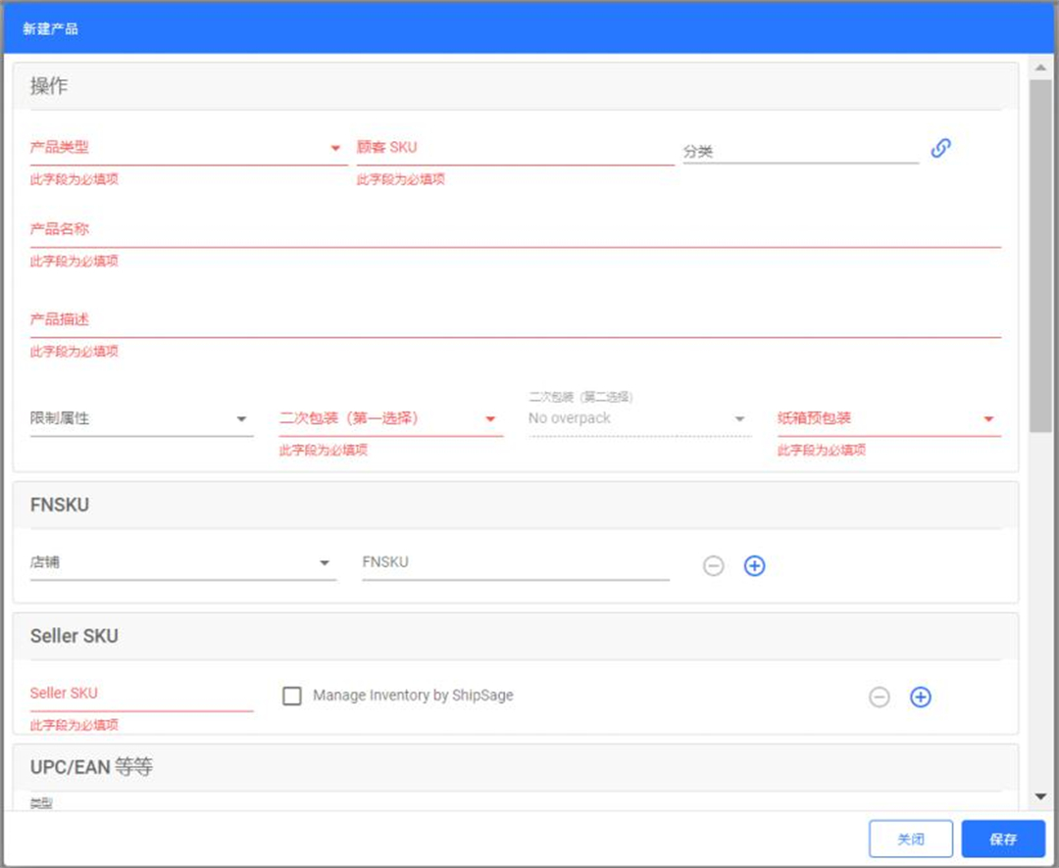Viewport: 1059px width, 868px height.
Task: Focus the 产品描述 input field
Action: pyautogui.click(x=516, y=320)
